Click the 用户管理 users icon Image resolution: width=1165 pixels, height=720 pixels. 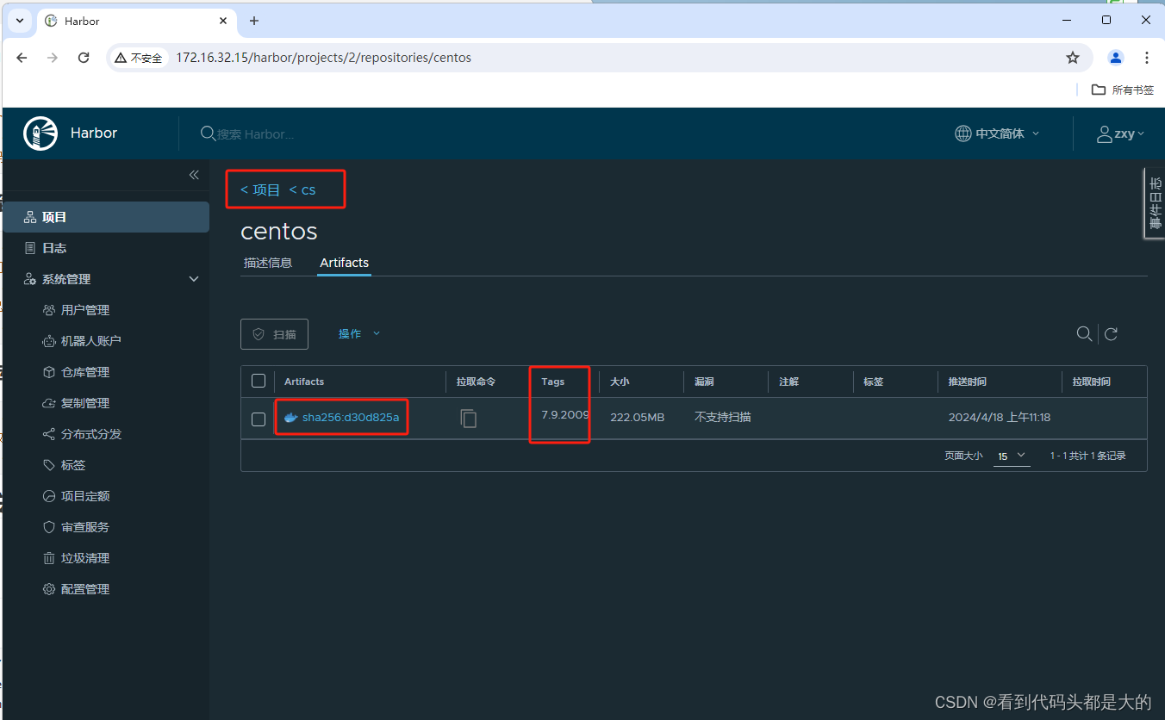49,310
